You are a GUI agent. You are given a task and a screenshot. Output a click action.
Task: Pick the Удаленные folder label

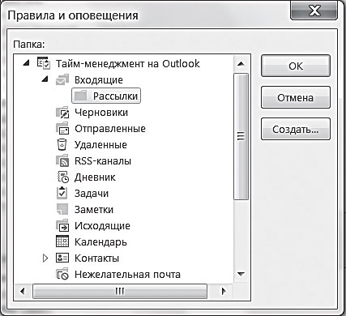100,145
